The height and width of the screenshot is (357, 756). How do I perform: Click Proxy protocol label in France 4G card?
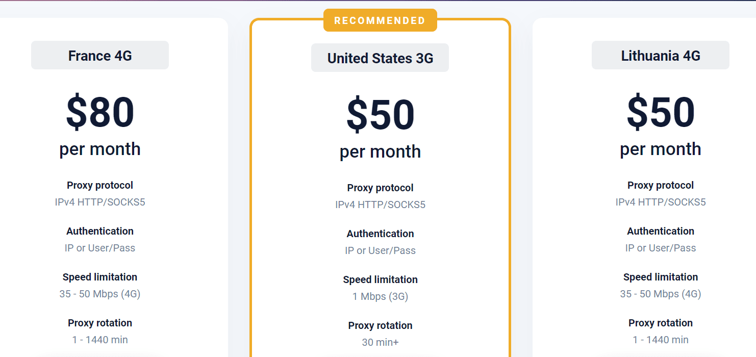click(x=100, y=185)
